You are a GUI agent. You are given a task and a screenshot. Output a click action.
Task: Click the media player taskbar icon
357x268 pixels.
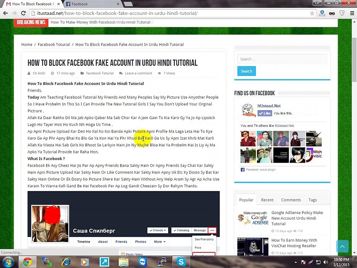coord(85,262)
